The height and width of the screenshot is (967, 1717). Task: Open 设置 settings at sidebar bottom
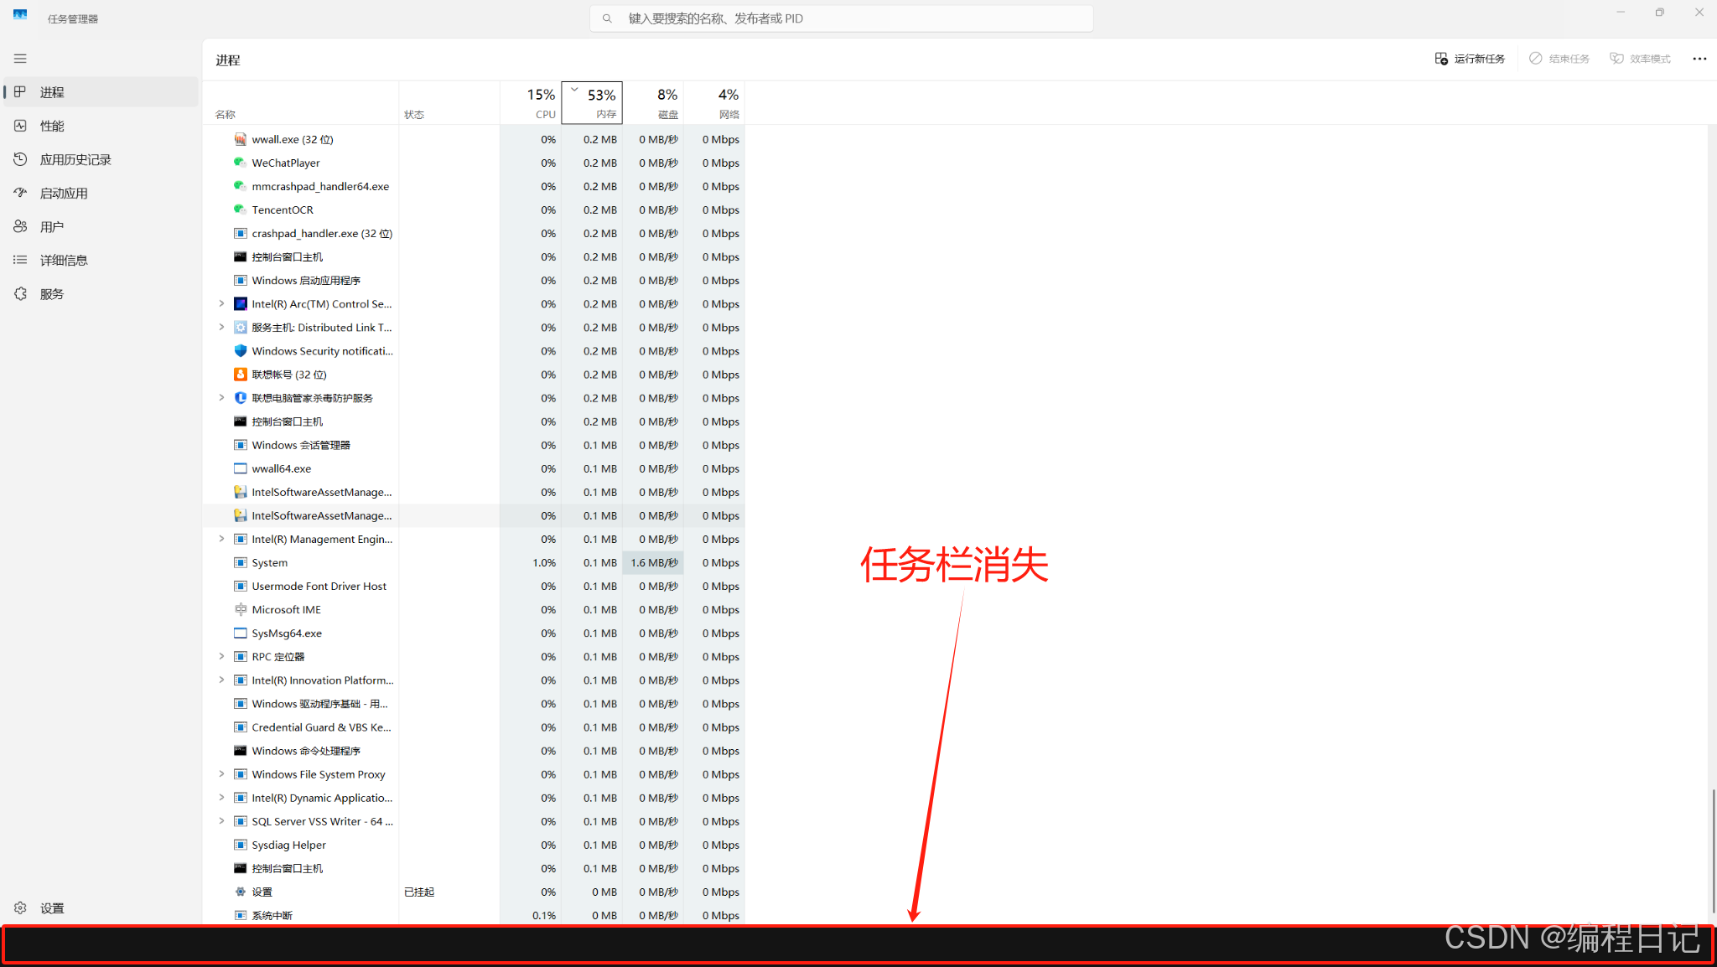(x=51, y=908)
